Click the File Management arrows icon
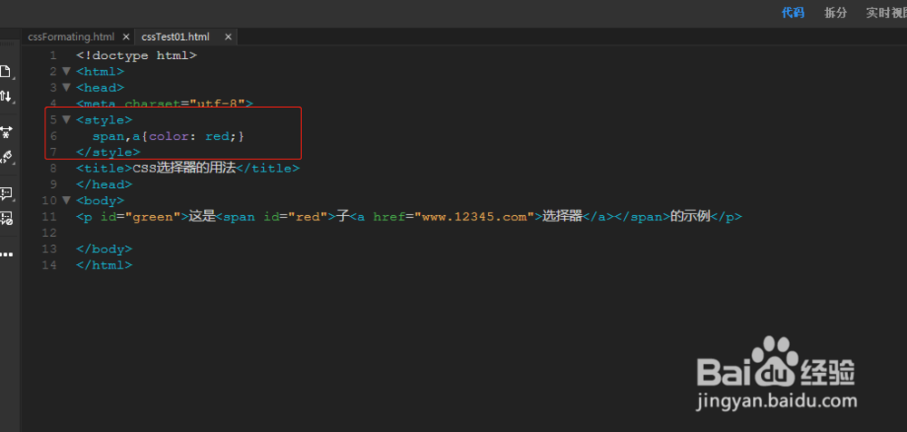Screen dimensions: 907x432 click(5, 96)
